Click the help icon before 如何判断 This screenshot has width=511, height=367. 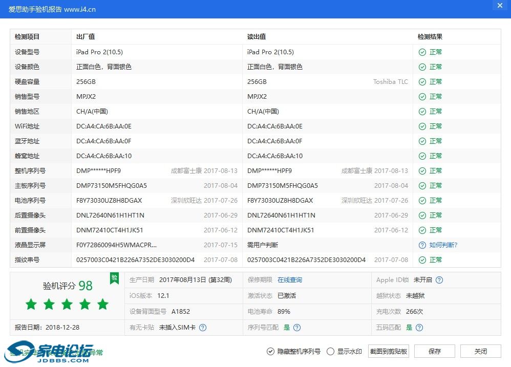[422, 245]
